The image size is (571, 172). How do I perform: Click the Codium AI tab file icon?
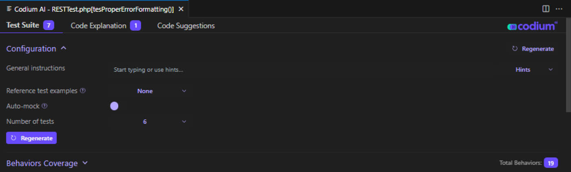point(9,9)
